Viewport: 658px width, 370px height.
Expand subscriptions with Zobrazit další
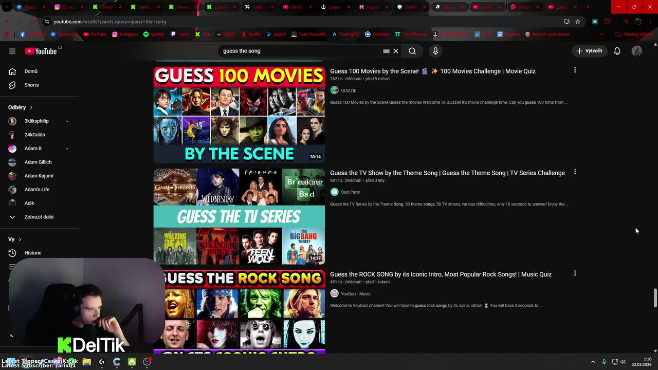point(39,217)
